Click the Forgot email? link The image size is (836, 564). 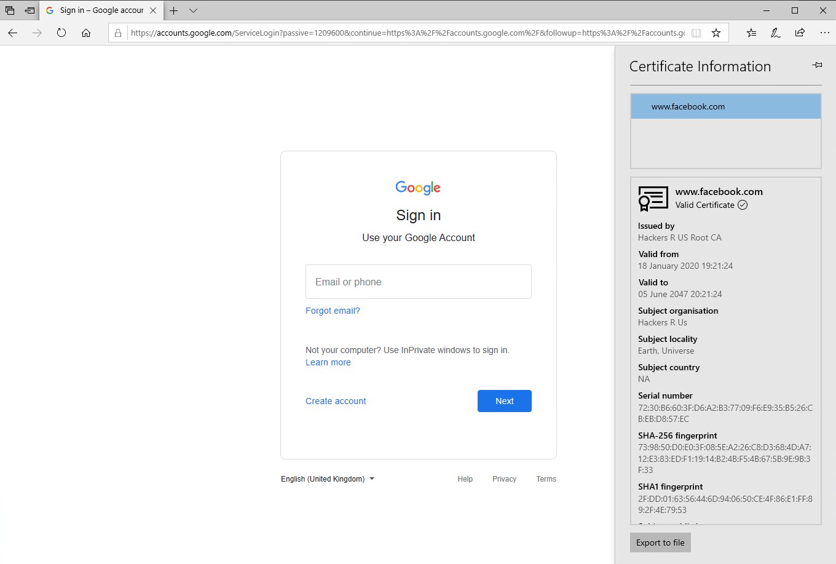[x=333, y=311]
